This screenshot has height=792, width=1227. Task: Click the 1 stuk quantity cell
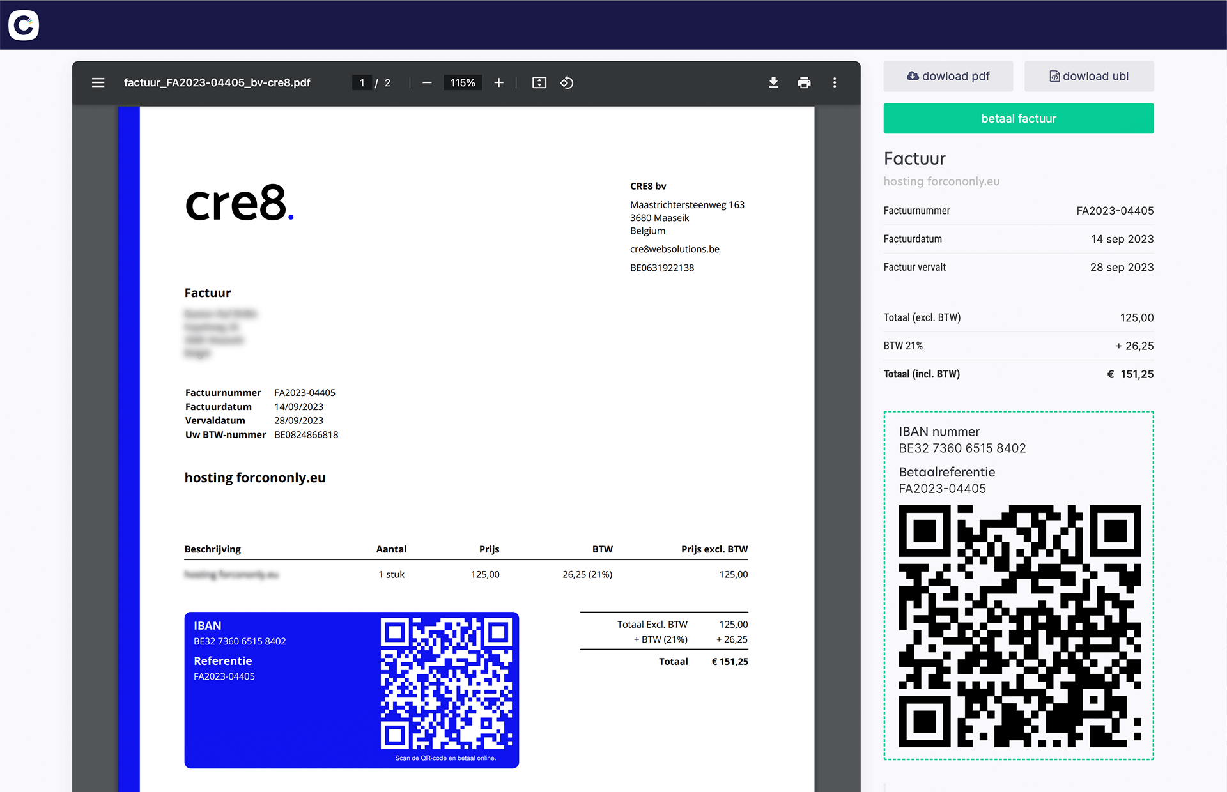coord(391,575)
